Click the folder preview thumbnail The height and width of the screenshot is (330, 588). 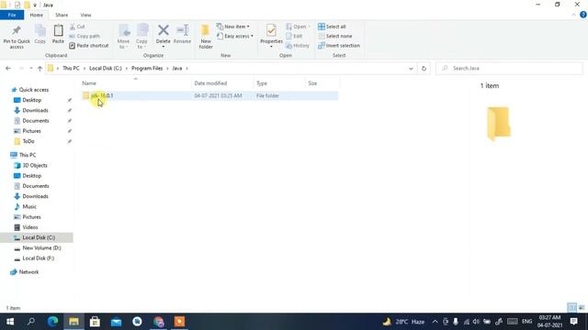(x=499, y=124)
